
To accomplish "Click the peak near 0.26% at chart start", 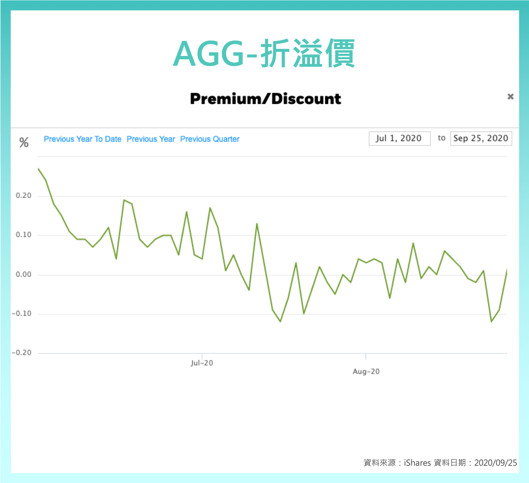I will click(x=39, y=168).
